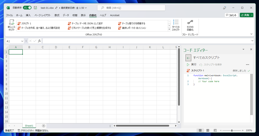259x136 pixels.
Task: Open the last-modified time dropdown in title
Action: (86, 8)
